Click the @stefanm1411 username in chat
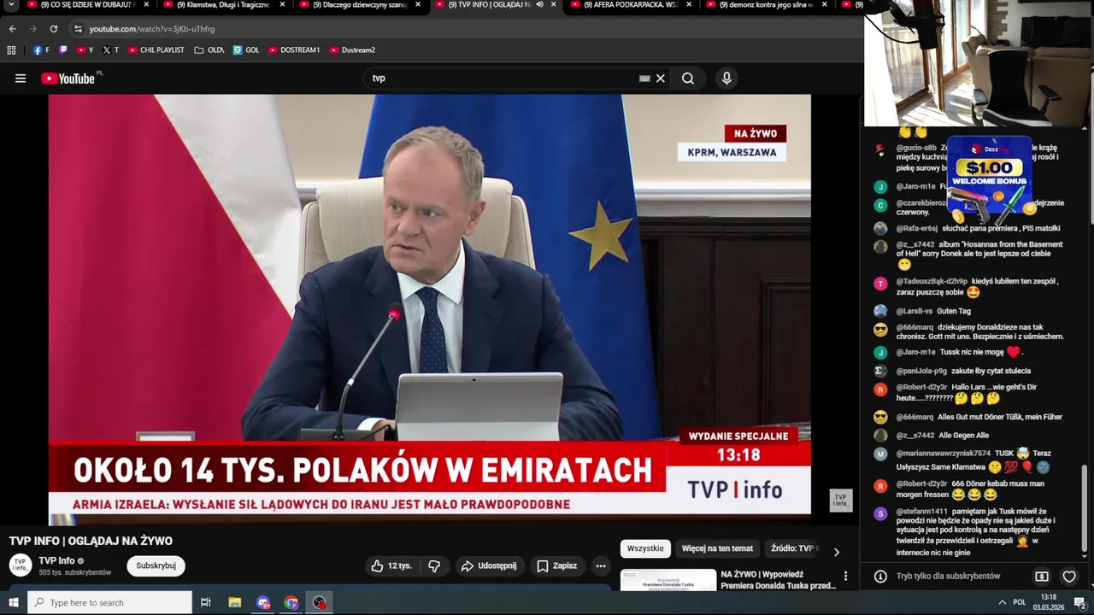This screenshot has height=615, width=1094. coord(922,512)
